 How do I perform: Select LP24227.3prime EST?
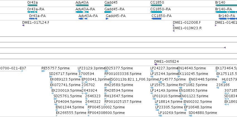(x=152, y=71)
